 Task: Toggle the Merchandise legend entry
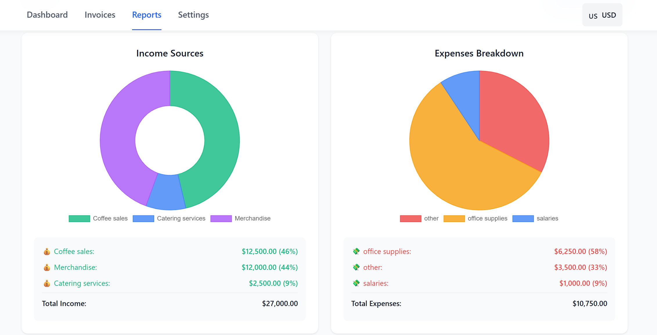tap(241, 218)
